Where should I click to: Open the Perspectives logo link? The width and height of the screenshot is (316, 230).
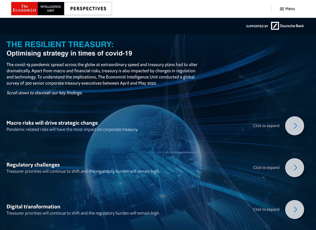point(88,9)
